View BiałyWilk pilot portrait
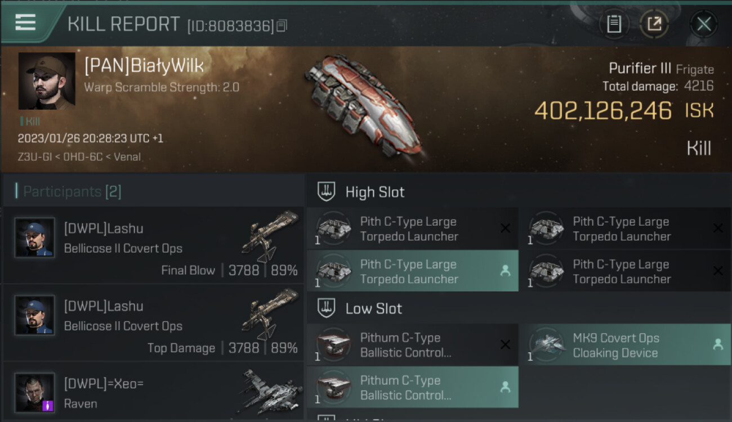 click(x=47, y=81)
